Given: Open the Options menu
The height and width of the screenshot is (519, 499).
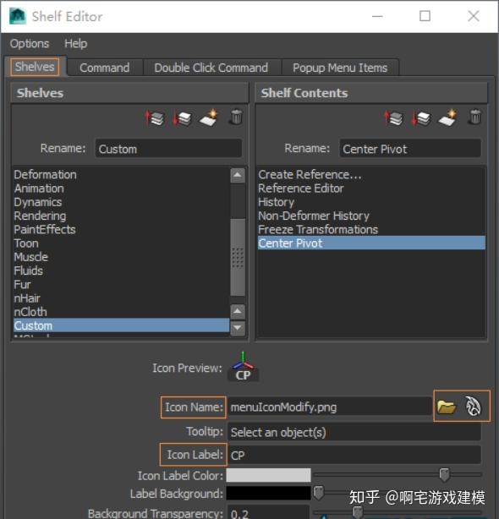Looking at the screenshot, I should pos(30,44).
